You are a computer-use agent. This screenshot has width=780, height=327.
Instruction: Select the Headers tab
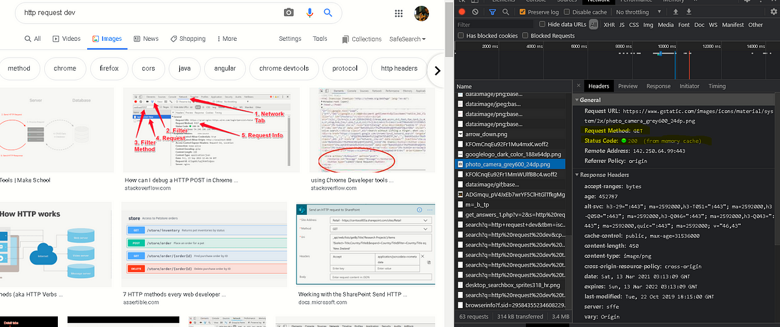(x=598, y=86)
